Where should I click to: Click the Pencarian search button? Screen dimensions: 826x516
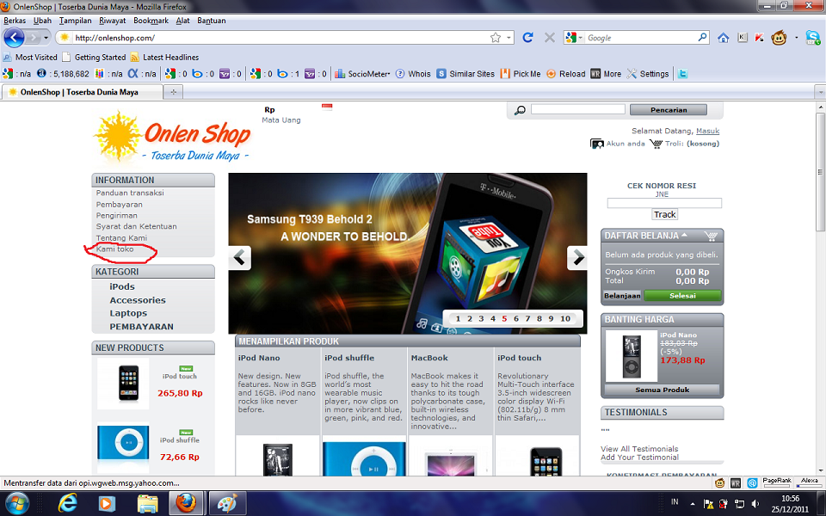pos(669,110)
